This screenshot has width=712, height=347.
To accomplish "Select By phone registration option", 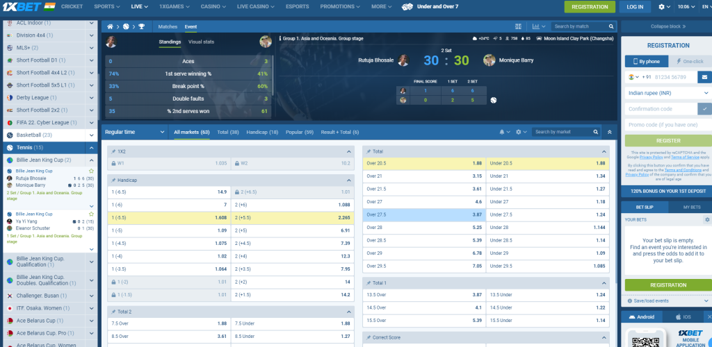I will tap(646, 62).
